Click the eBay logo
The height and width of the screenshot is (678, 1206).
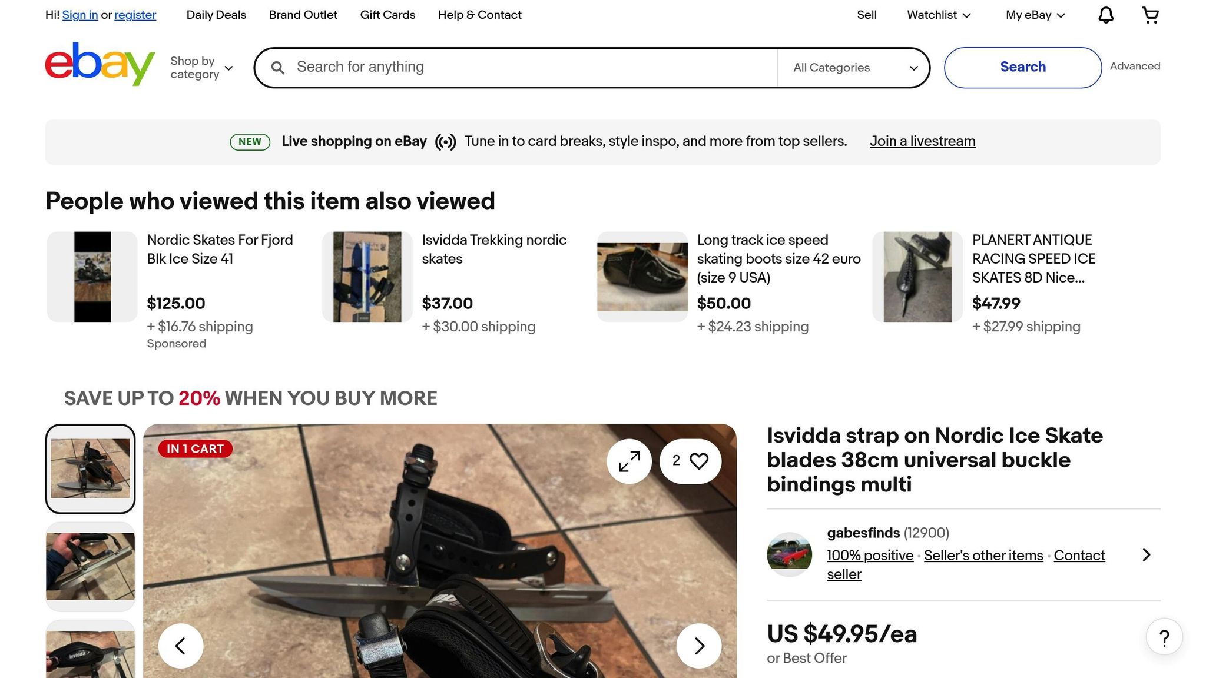[x=100, y=64]
